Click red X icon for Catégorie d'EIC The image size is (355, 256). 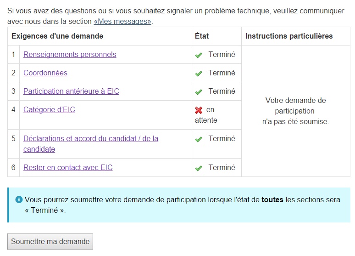pyautogui.click(x=199, y=110)
